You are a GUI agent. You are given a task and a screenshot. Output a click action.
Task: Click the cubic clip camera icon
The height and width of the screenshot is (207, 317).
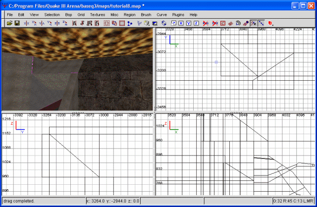click(x=155, y=23)
